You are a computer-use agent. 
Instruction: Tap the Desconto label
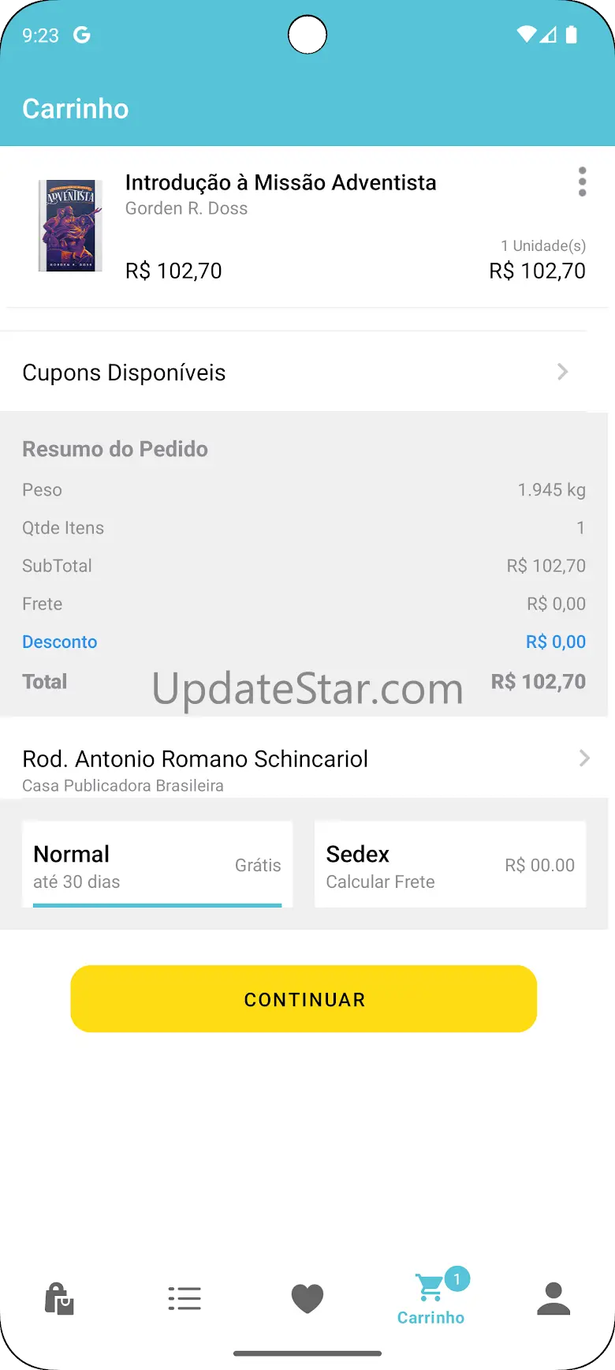60,642
